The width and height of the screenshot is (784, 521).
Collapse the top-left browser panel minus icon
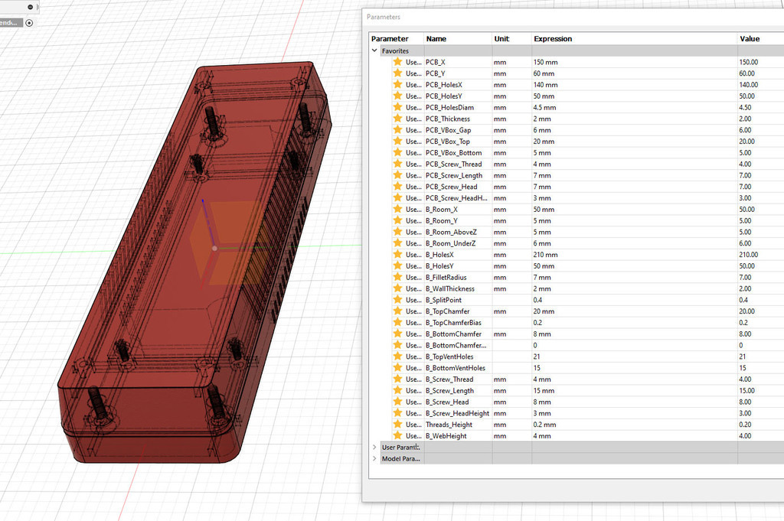click(x=31, y=7)
